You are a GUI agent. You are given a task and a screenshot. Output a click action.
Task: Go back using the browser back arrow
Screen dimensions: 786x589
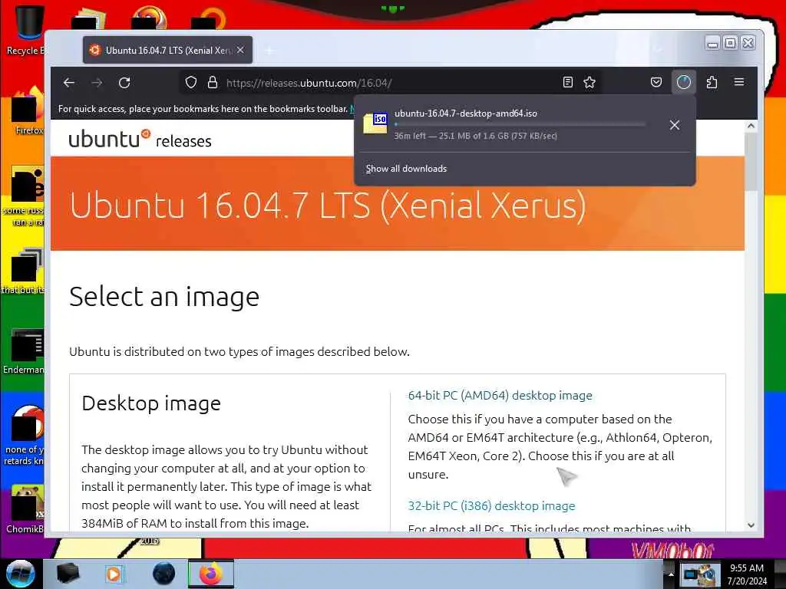click(69, 83)
